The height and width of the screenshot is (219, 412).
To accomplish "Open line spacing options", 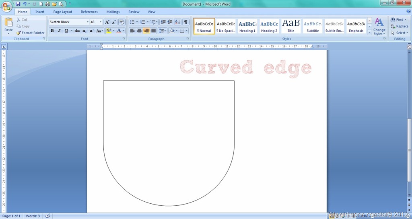I will pos(163,31).
